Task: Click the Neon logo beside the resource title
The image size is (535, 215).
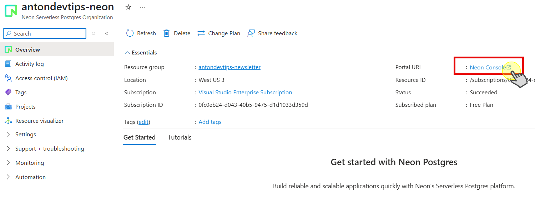Action: (11, 11)
